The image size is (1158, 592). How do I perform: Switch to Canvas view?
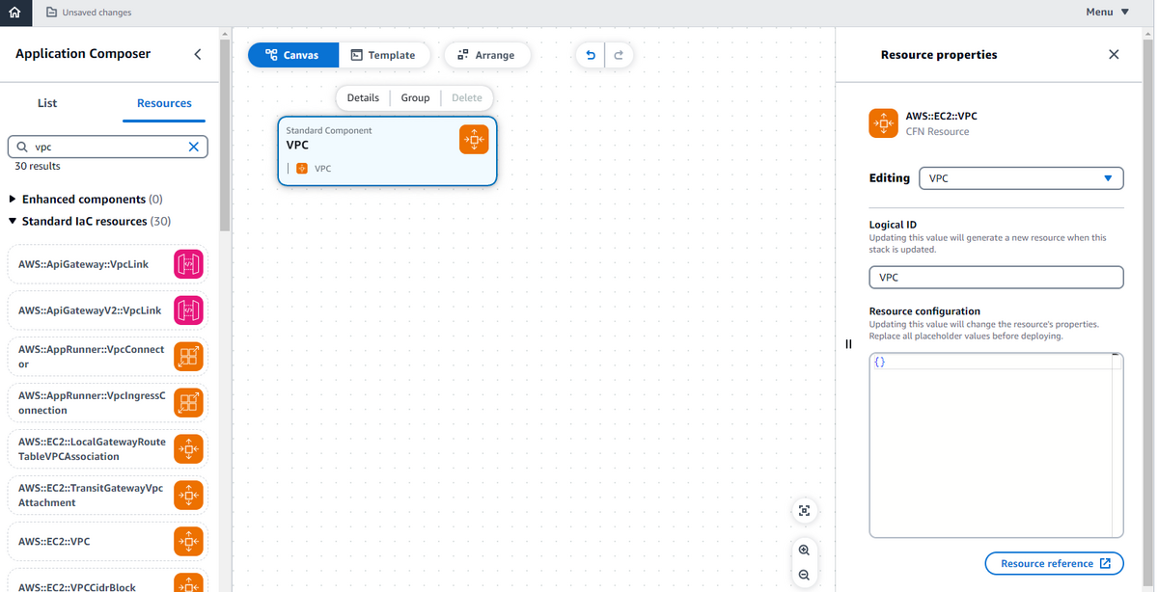(x=293, y=55)
